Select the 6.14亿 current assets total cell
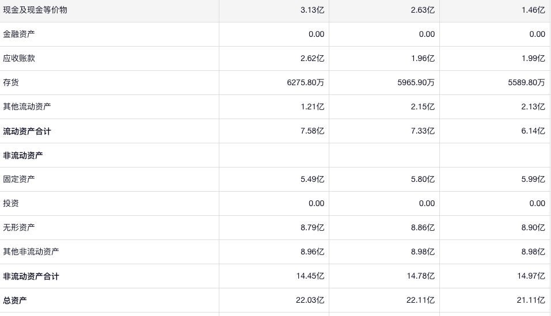The width and height of the screenshot is (551, 316). click(533, 131)
